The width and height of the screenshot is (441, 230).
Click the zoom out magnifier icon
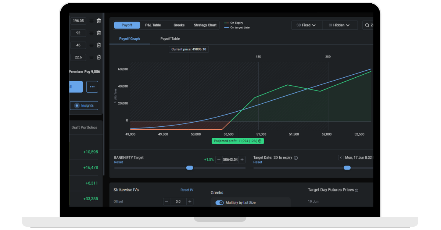pyautogui.click(x=367, y=25)
